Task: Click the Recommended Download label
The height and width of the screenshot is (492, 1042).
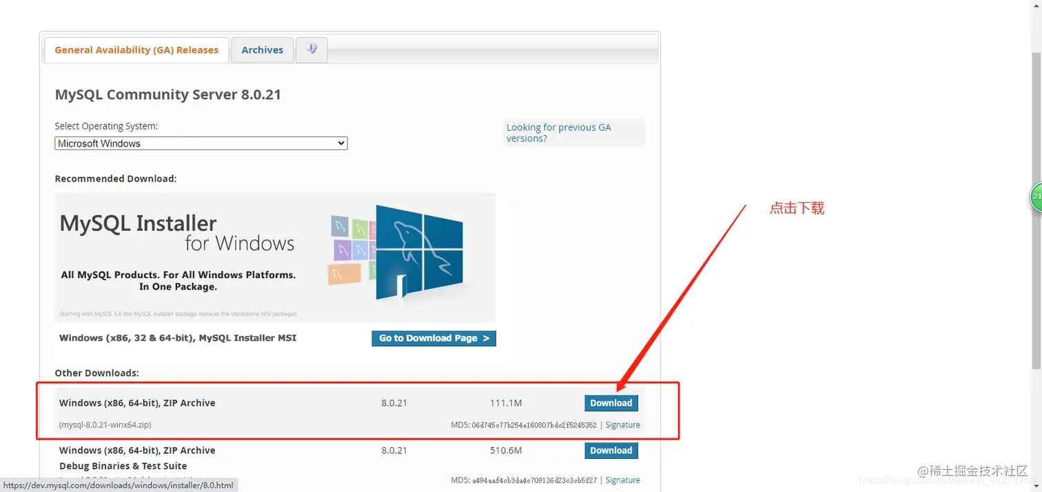Action: pos(116,179)
